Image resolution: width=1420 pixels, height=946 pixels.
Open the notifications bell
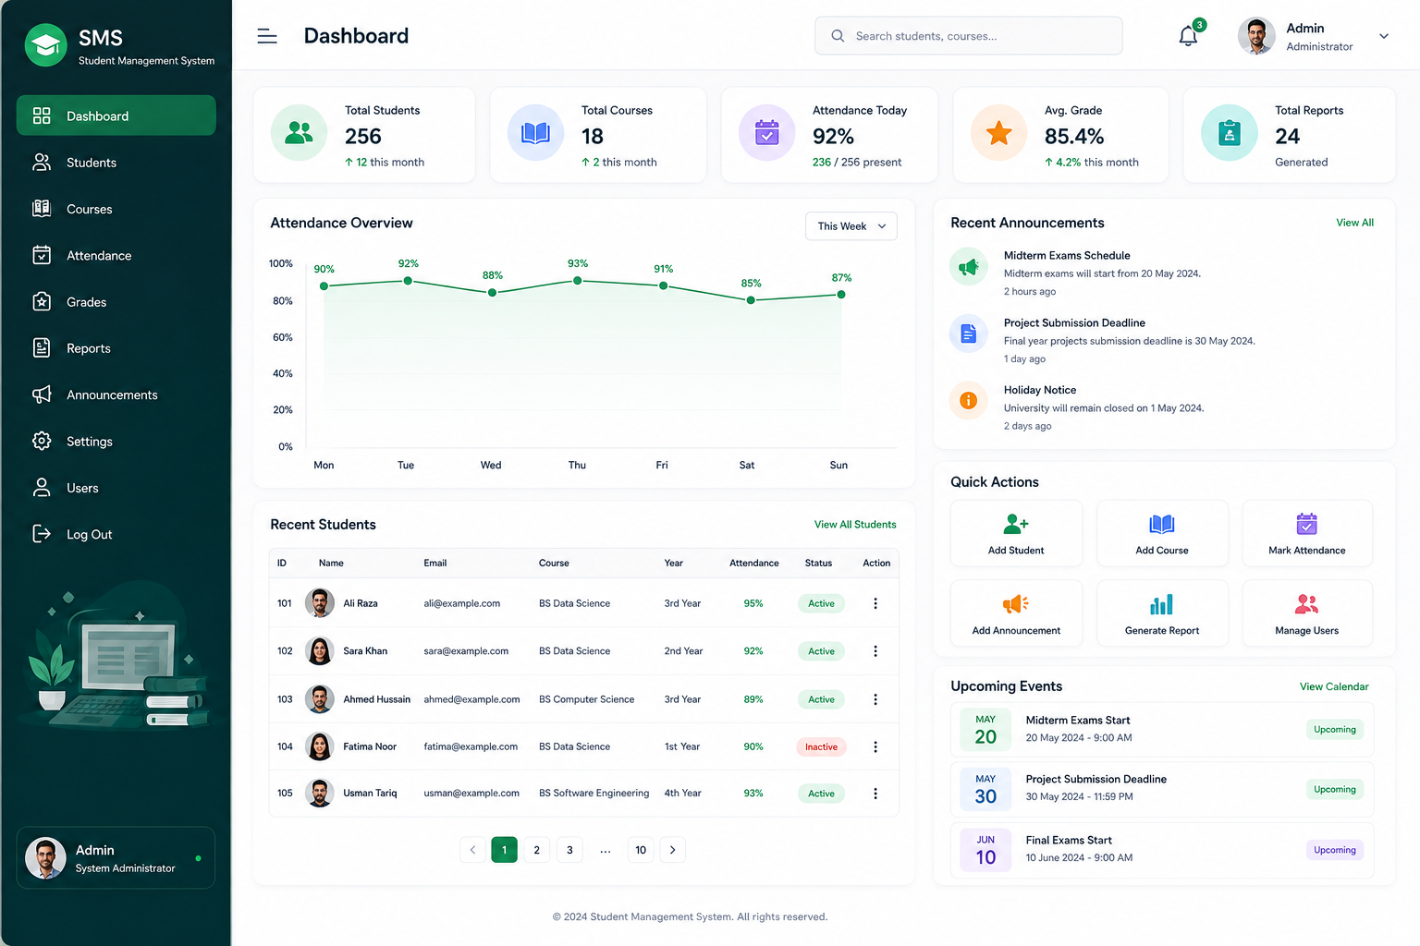point(1188,36)
